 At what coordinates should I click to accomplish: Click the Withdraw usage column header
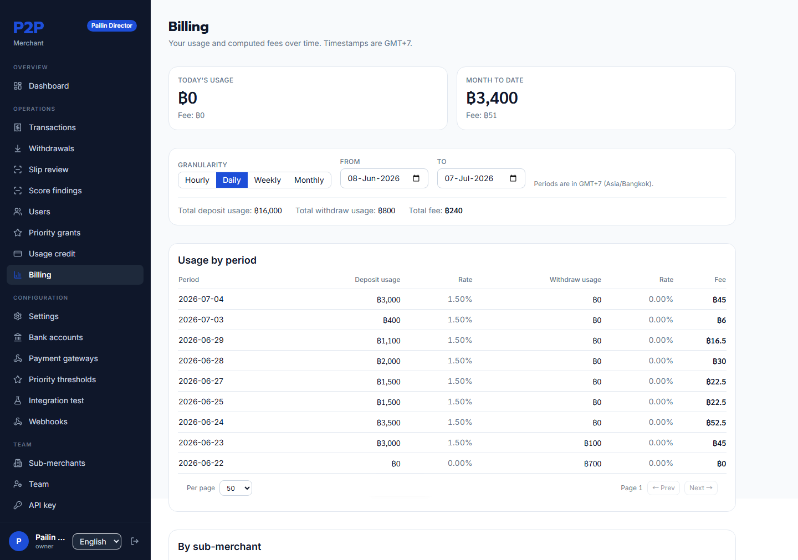(575, 280)
